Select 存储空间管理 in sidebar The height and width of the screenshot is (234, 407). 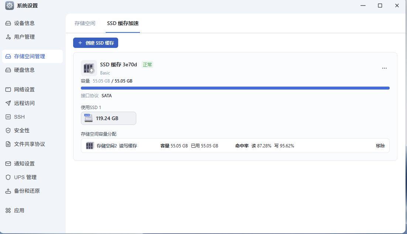pos(33,56)
